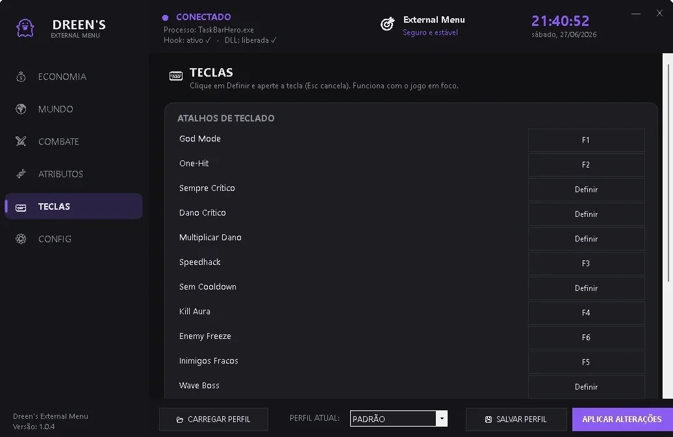Open the Config section
The width and height of the screenshot is (673, 437).
click(73, 239)
